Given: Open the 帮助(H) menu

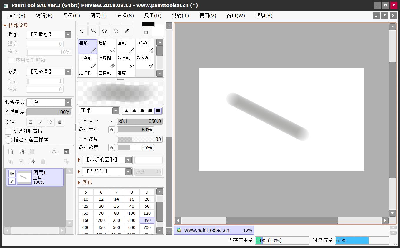Looking at the screenshot, I should point(264,16).
